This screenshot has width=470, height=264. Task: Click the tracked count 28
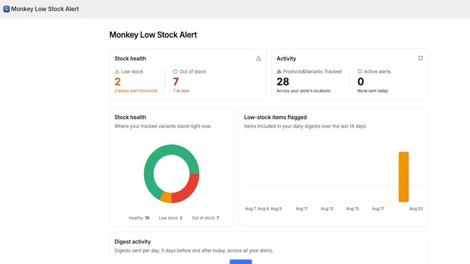click(x=283, y=82)
